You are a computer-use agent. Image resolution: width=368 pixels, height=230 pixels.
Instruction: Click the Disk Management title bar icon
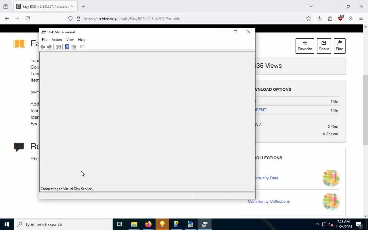[44, 32]
